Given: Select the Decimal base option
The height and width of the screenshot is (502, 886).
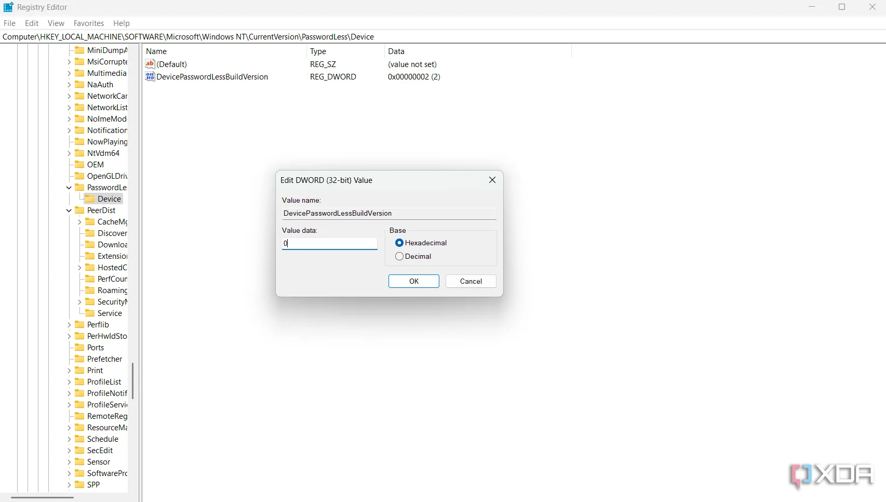Looking at the screenshot, I should click(413, 256).
